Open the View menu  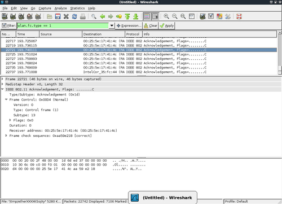[x=24, y=8]
